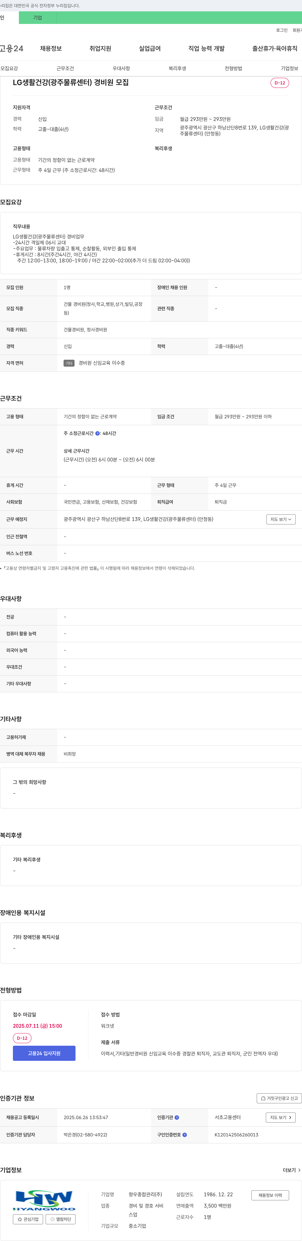Select wage value '월급 293만원 ~ 293만원 이하'
The width and height of the screenshot is (302, 1241).
tap(243, 417)
